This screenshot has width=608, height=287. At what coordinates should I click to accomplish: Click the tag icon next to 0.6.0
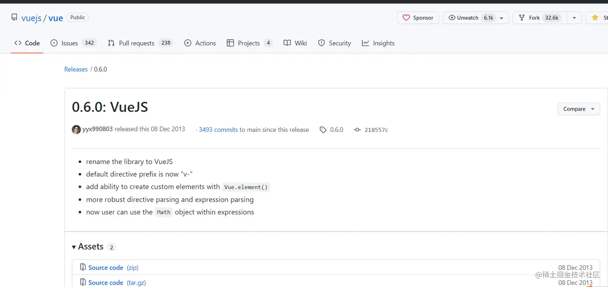click(x=323, y=130)
